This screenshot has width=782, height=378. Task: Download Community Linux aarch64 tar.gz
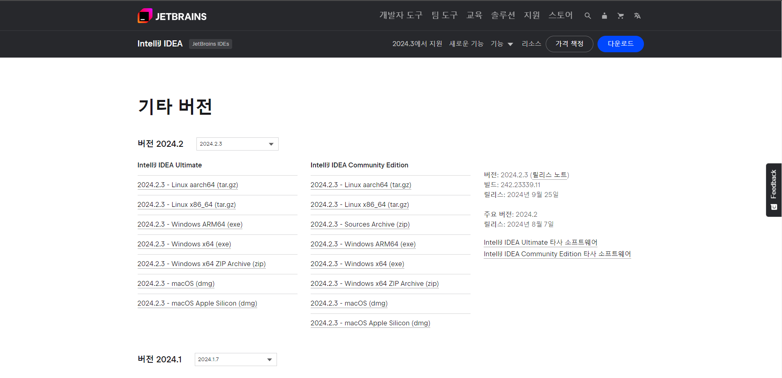(361, 185)
